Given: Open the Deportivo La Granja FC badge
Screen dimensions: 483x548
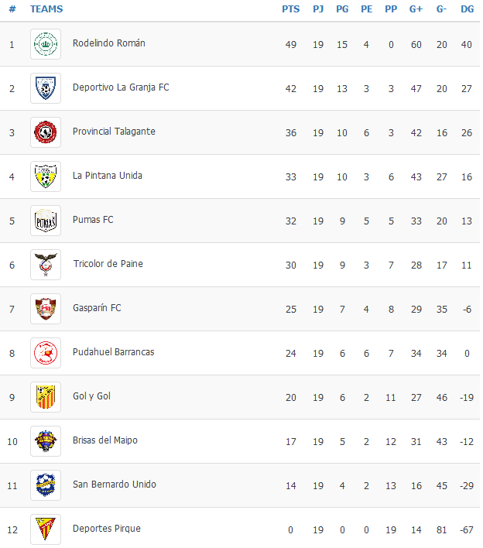Looking at the screenshot, I should point(46,88).
